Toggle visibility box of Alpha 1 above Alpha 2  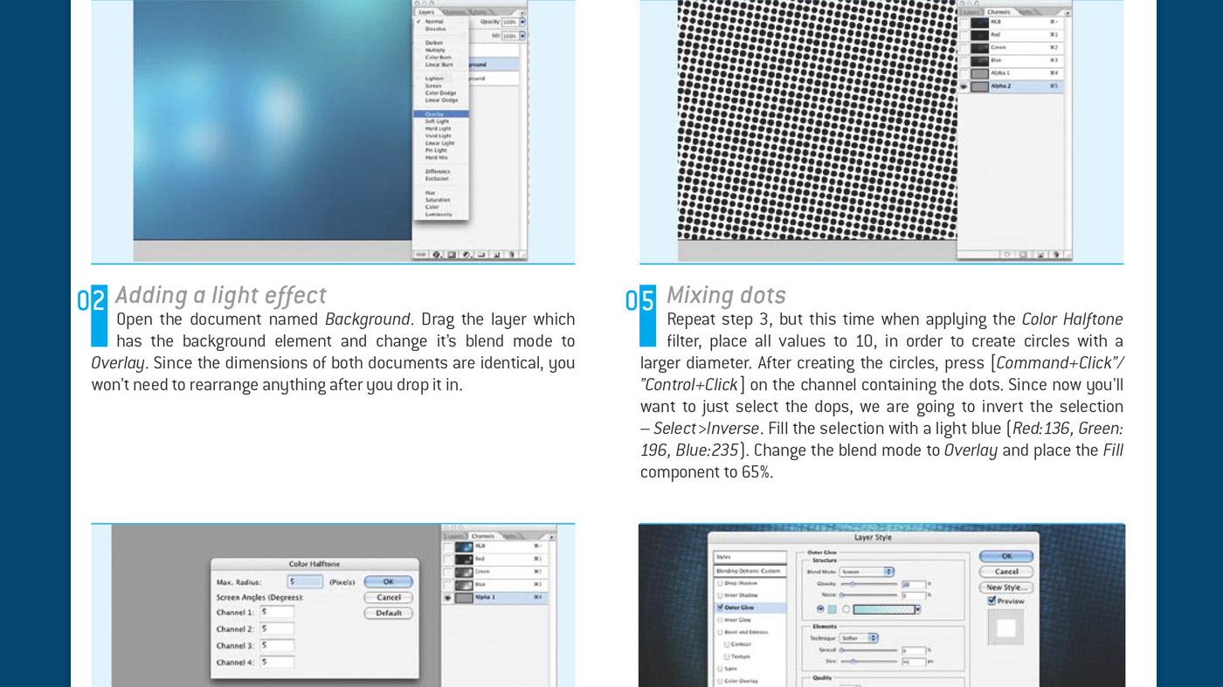964,73
